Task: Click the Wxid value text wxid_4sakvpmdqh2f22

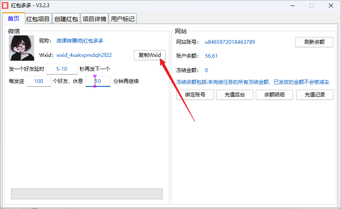Action: click(x=84, y=55)
